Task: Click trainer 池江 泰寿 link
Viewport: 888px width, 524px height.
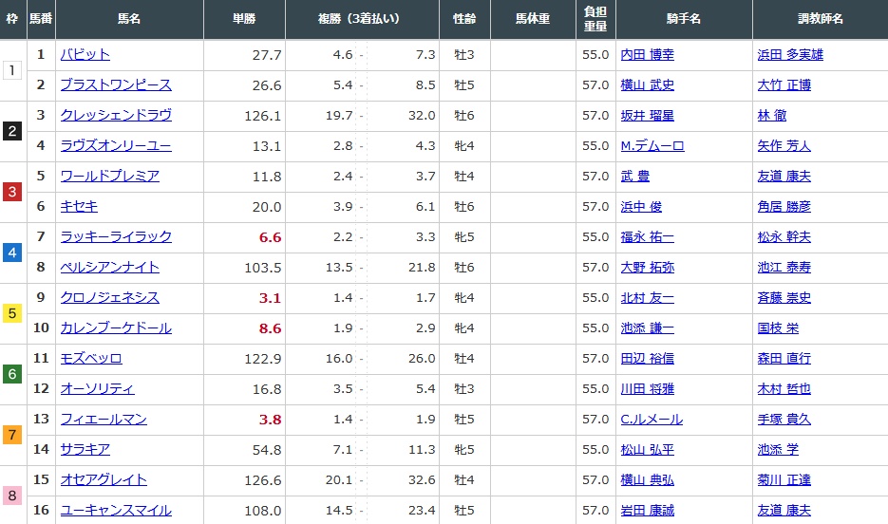Action: coord(784,268)
